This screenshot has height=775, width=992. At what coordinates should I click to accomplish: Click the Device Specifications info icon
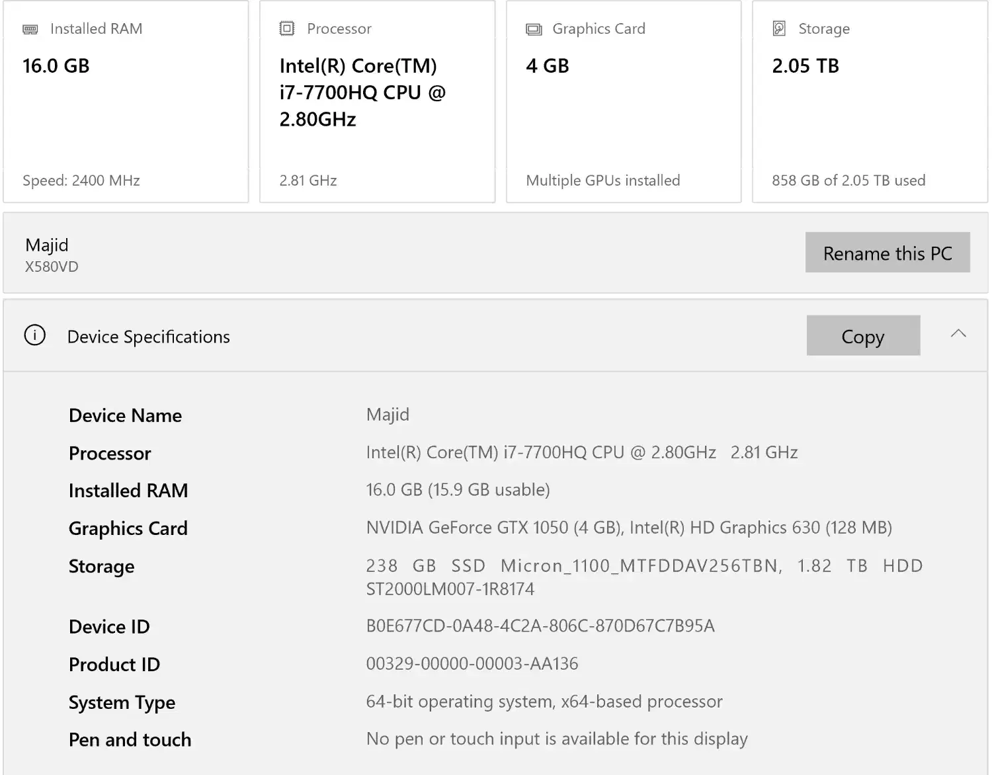35,335
